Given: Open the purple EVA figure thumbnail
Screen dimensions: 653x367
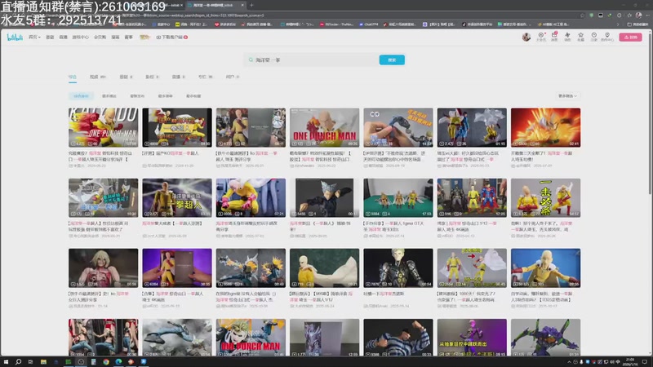Looking at the screenshot, I should [x=545, y=338].
